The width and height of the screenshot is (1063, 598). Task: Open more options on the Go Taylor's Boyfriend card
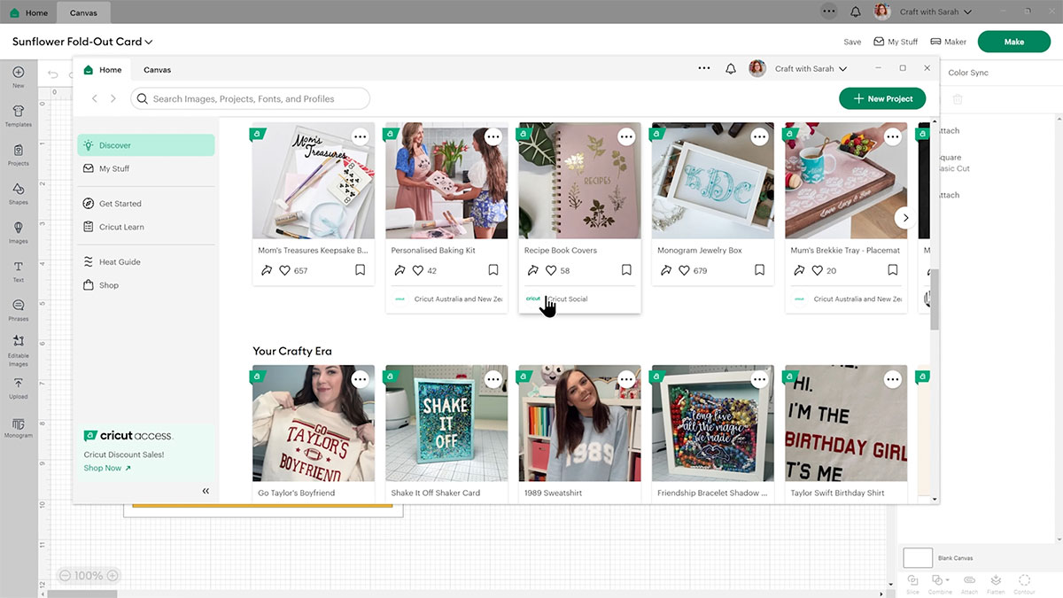click(361, 379)
